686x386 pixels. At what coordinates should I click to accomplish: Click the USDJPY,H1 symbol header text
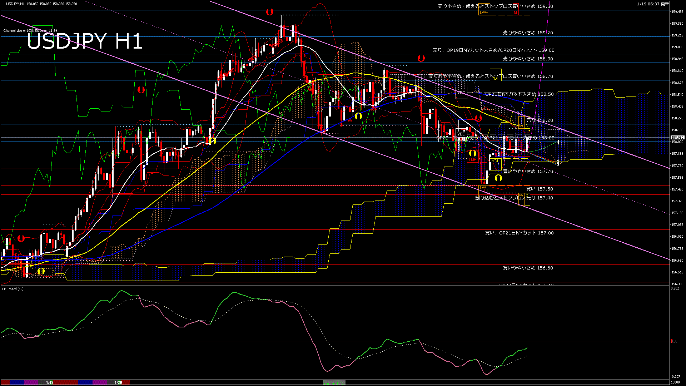[x=15, y=4]
